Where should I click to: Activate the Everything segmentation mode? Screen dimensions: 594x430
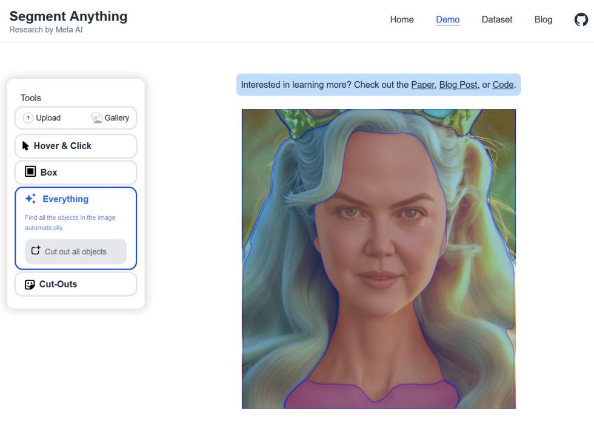pos(65,199)
